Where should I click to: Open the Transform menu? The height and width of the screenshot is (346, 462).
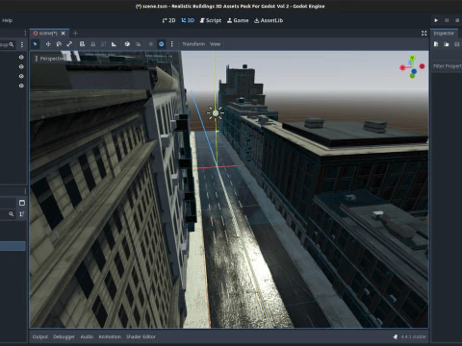[x=193, y=44]
